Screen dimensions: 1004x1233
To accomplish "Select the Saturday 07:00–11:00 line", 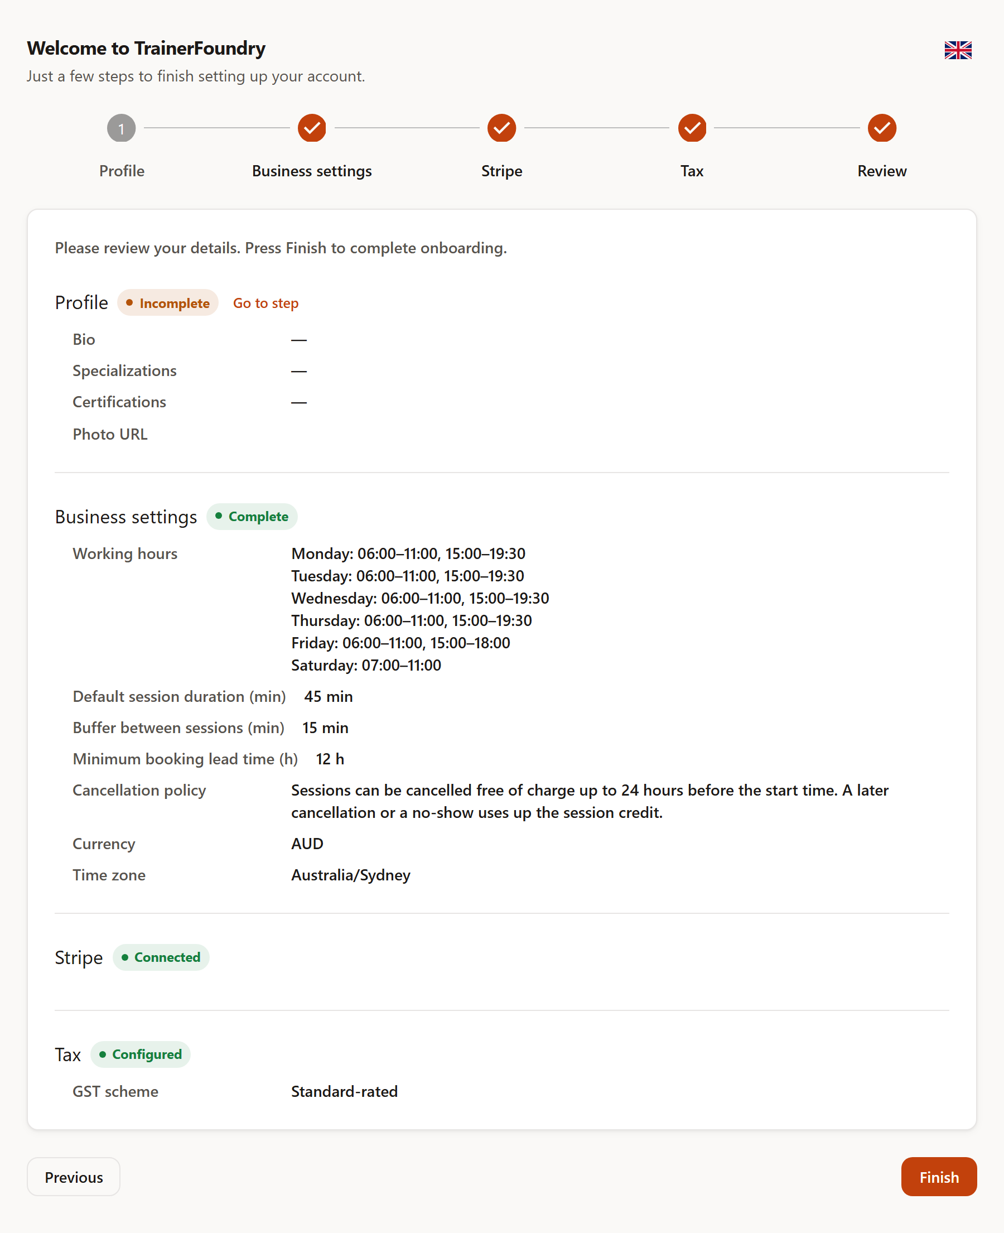I will (366, 665).
